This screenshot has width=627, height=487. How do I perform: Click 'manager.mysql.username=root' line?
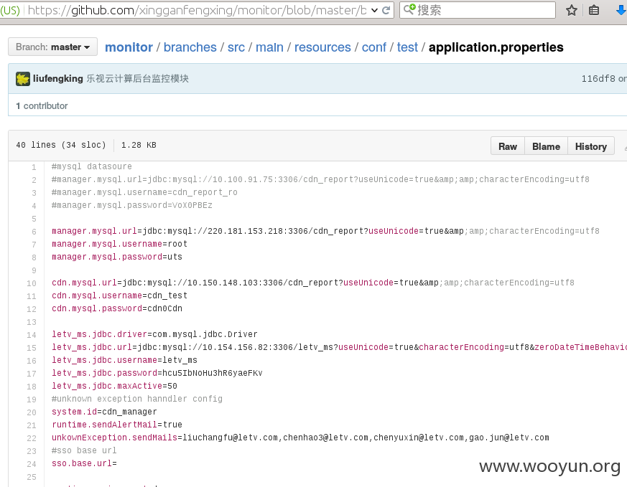coord(119,244)
